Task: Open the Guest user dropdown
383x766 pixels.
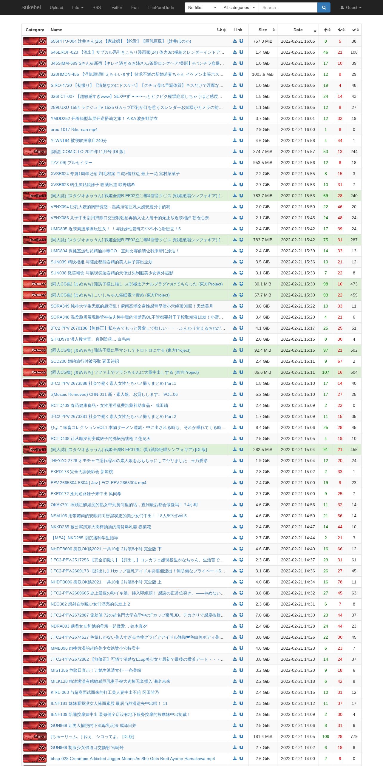Action: click(x=351, y=7)
